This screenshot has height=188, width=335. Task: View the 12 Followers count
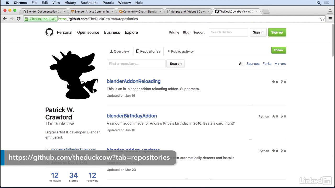55,177
